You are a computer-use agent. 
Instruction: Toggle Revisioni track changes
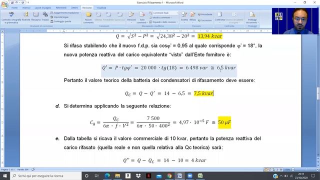point(131,16)
